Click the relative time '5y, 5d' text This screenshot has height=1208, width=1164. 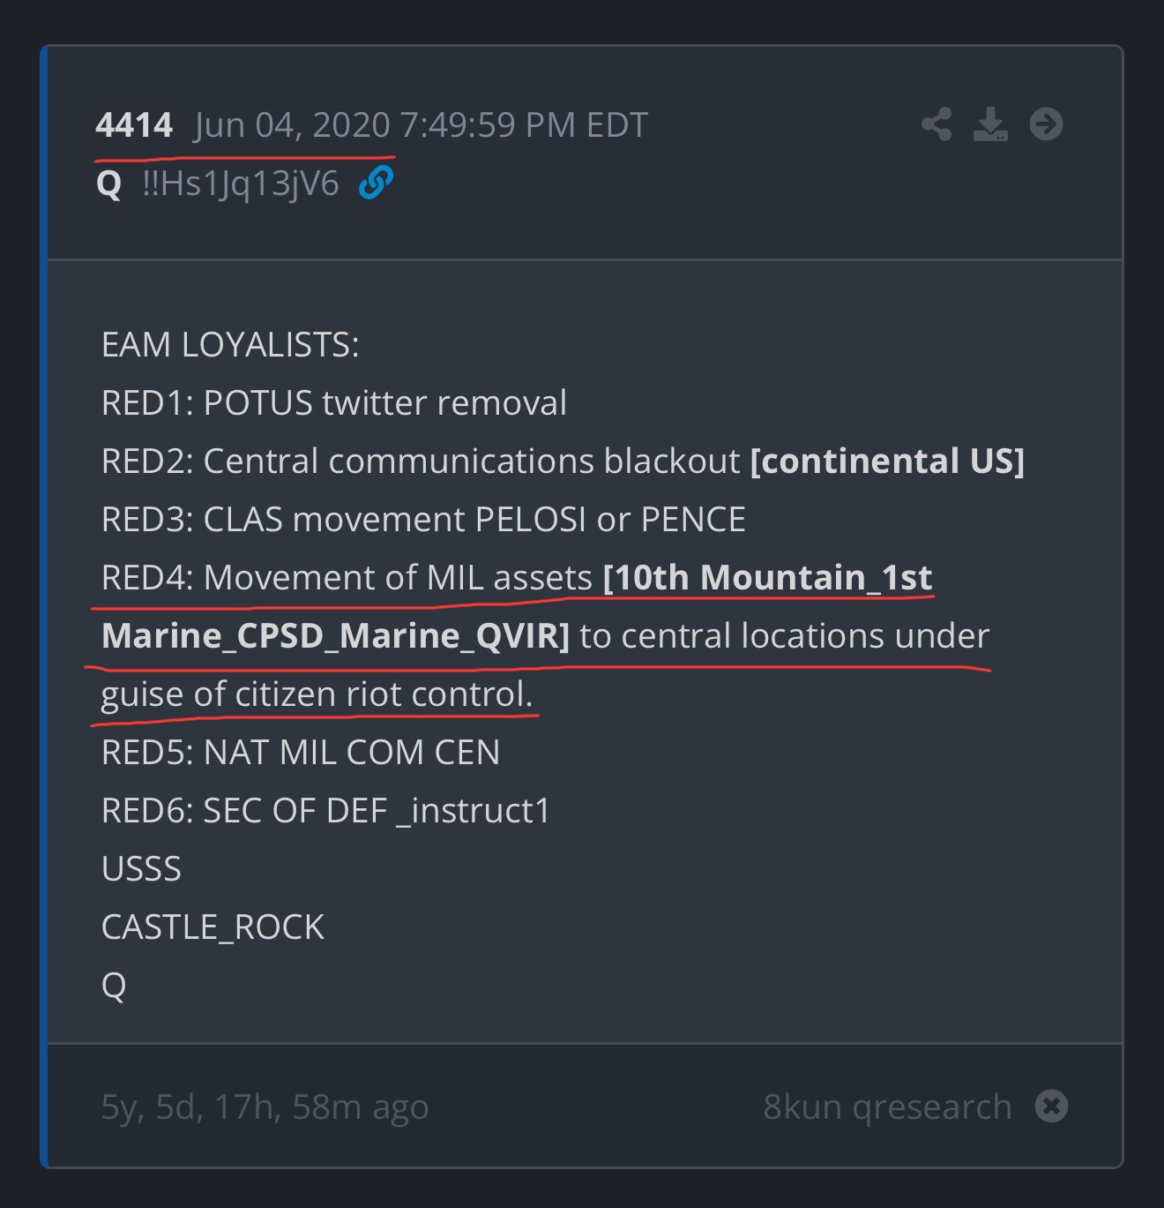coord(265,1107)
